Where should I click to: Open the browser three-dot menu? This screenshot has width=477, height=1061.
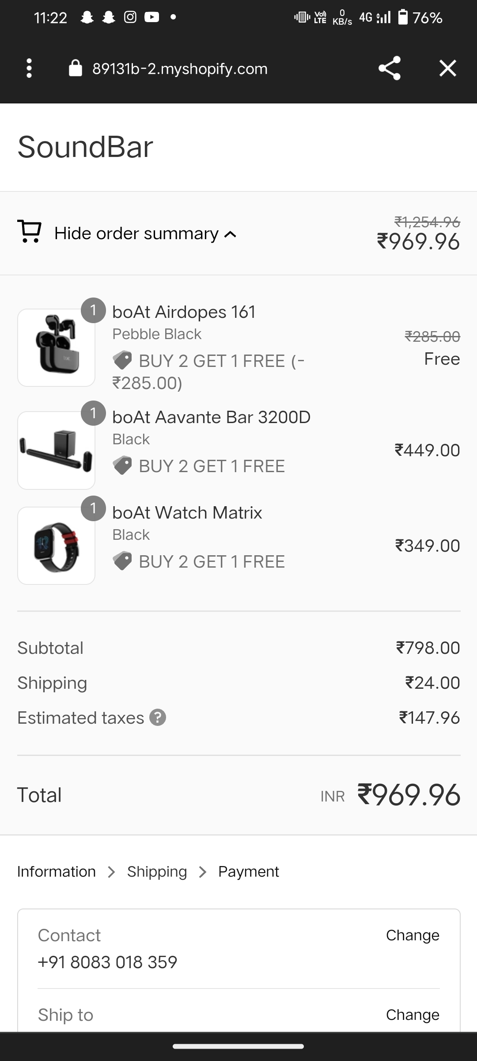click(29, 69)
